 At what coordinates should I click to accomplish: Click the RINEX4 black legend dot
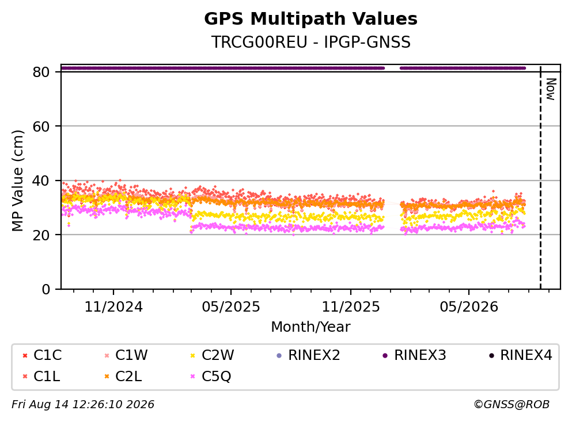coord(491,355)
